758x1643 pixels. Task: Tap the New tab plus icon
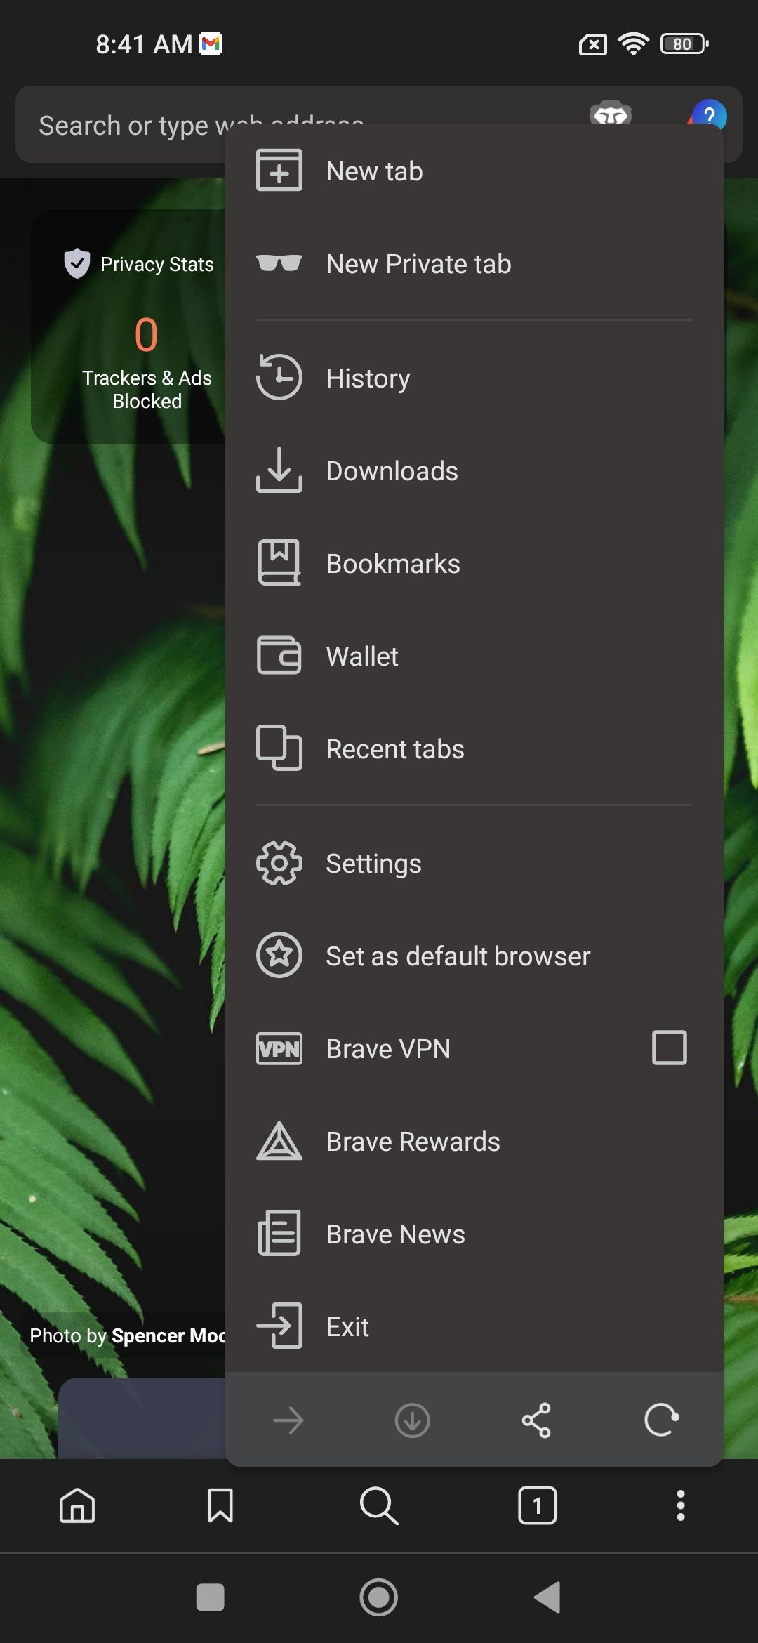tap(279, 170)
